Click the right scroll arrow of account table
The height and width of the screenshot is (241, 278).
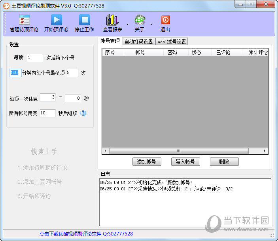tap(265, 151)
